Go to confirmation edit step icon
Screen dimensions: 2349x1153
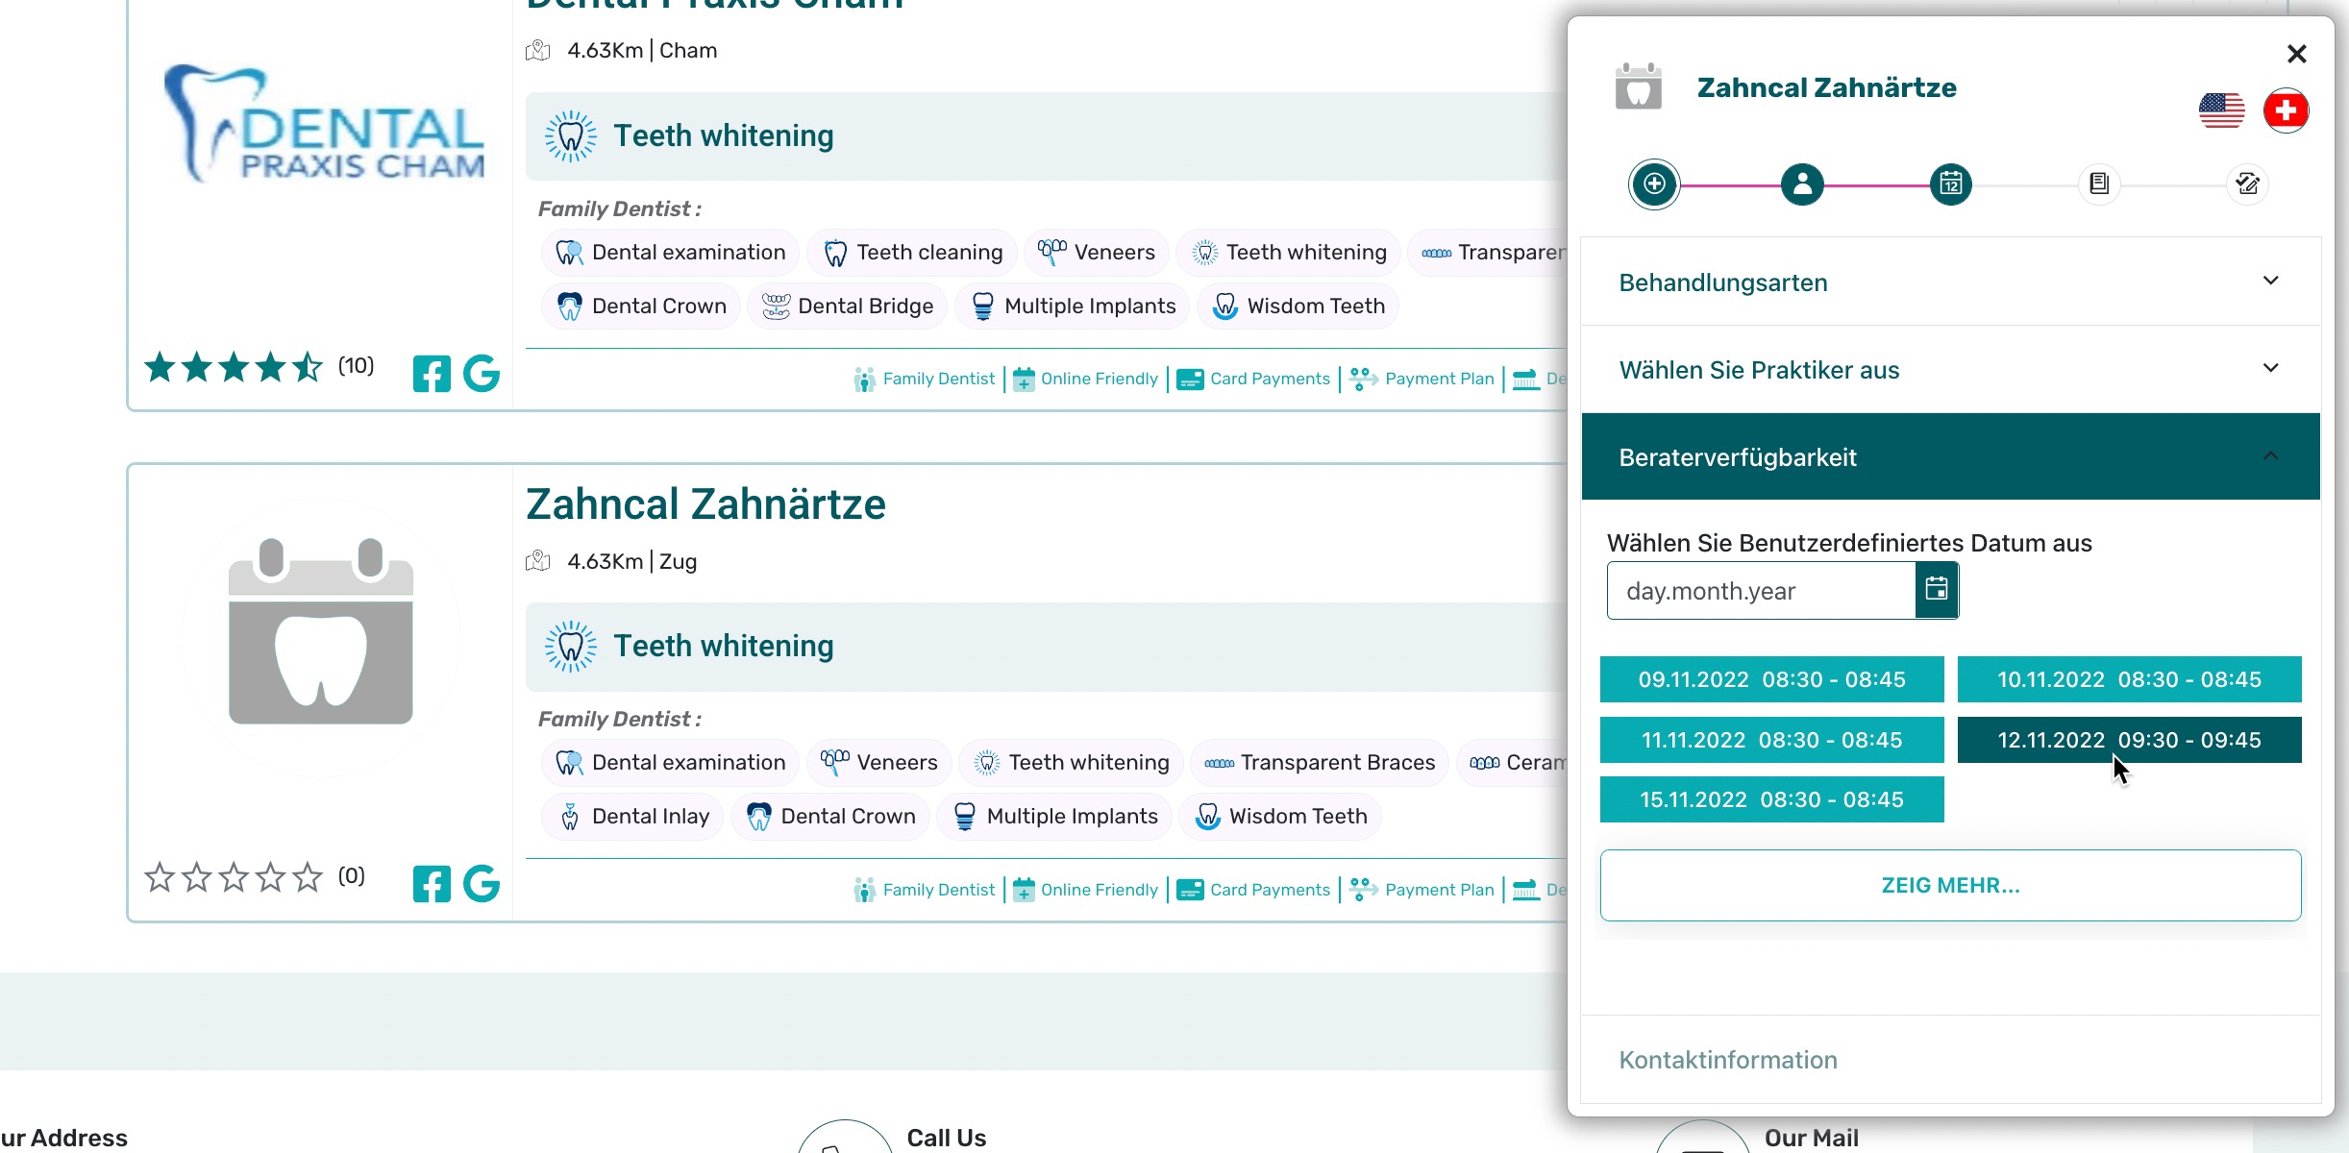click(2247, 184)
